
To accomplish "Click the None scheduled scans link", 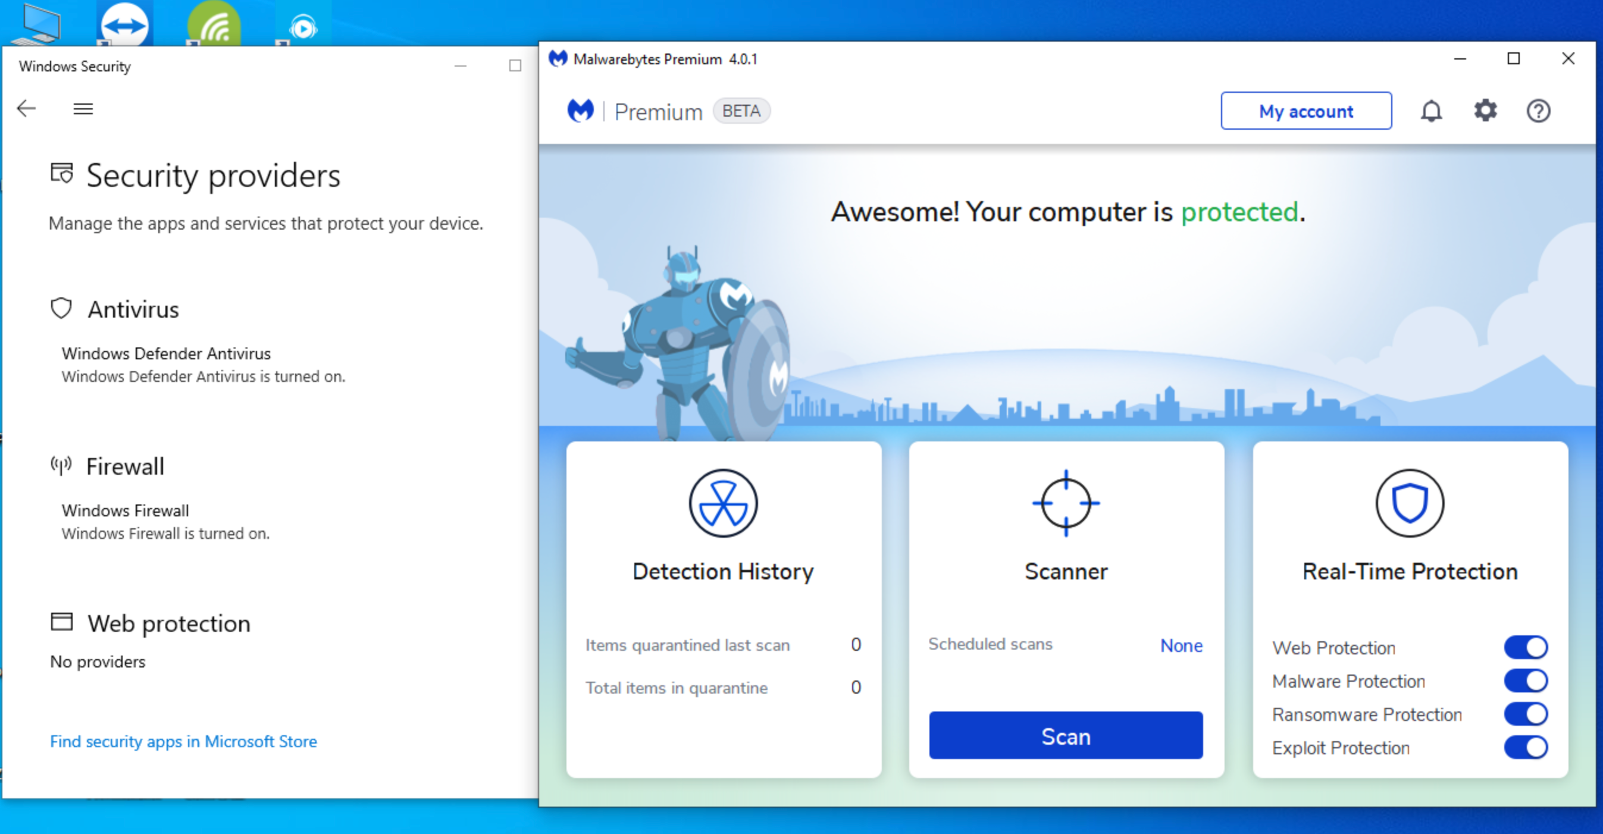I will [x=1181, y=645].
